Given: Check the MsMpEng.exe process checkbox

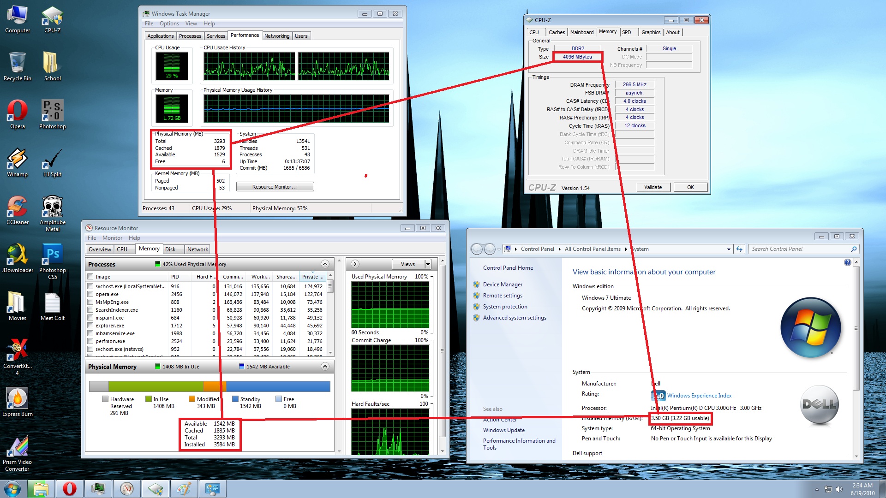Looking at the screenshot, I should coord(90,302).
